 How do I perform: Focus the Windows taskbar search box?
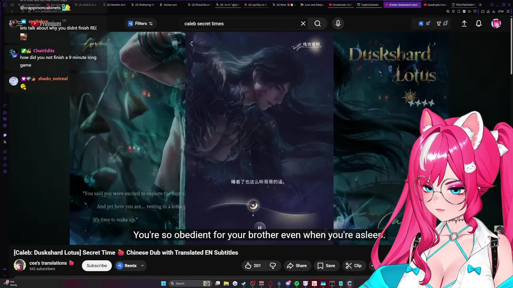(x=190, y=284)
